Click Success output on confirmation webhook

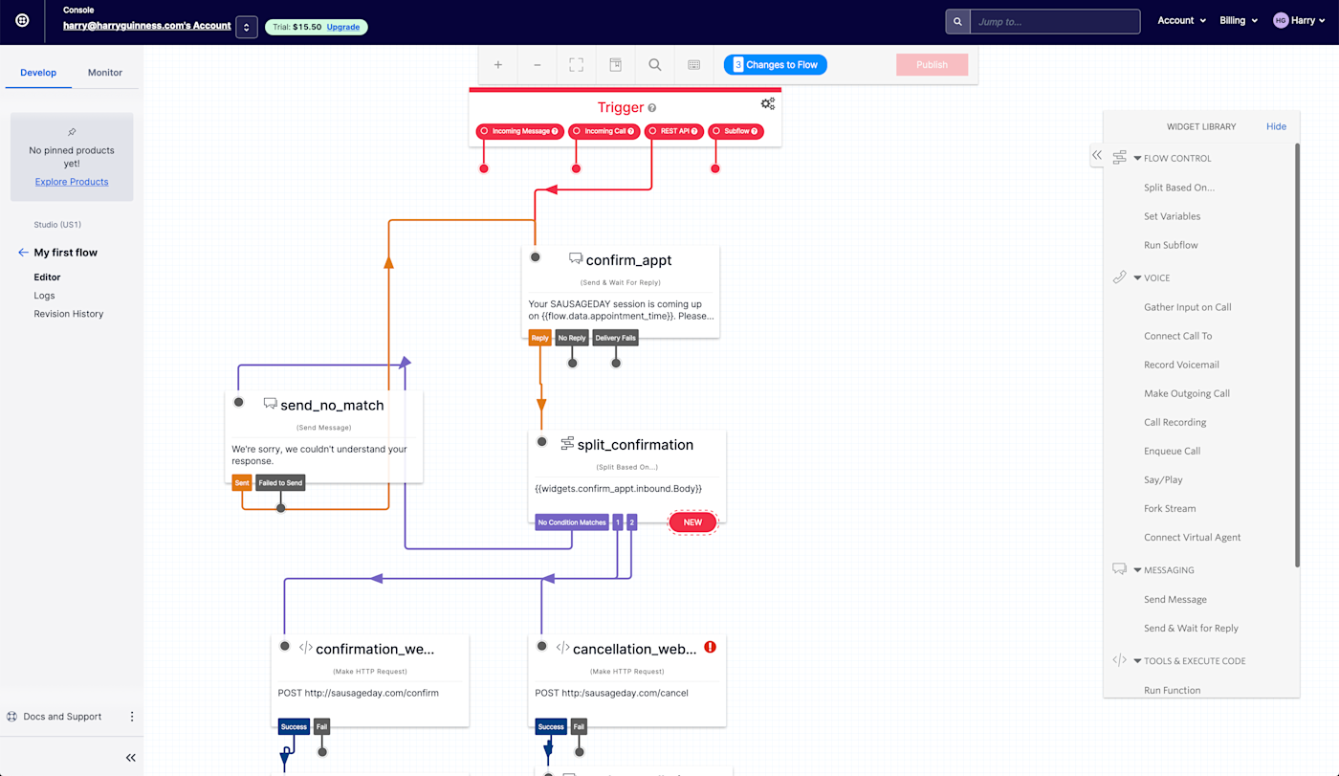click(294, 726)
